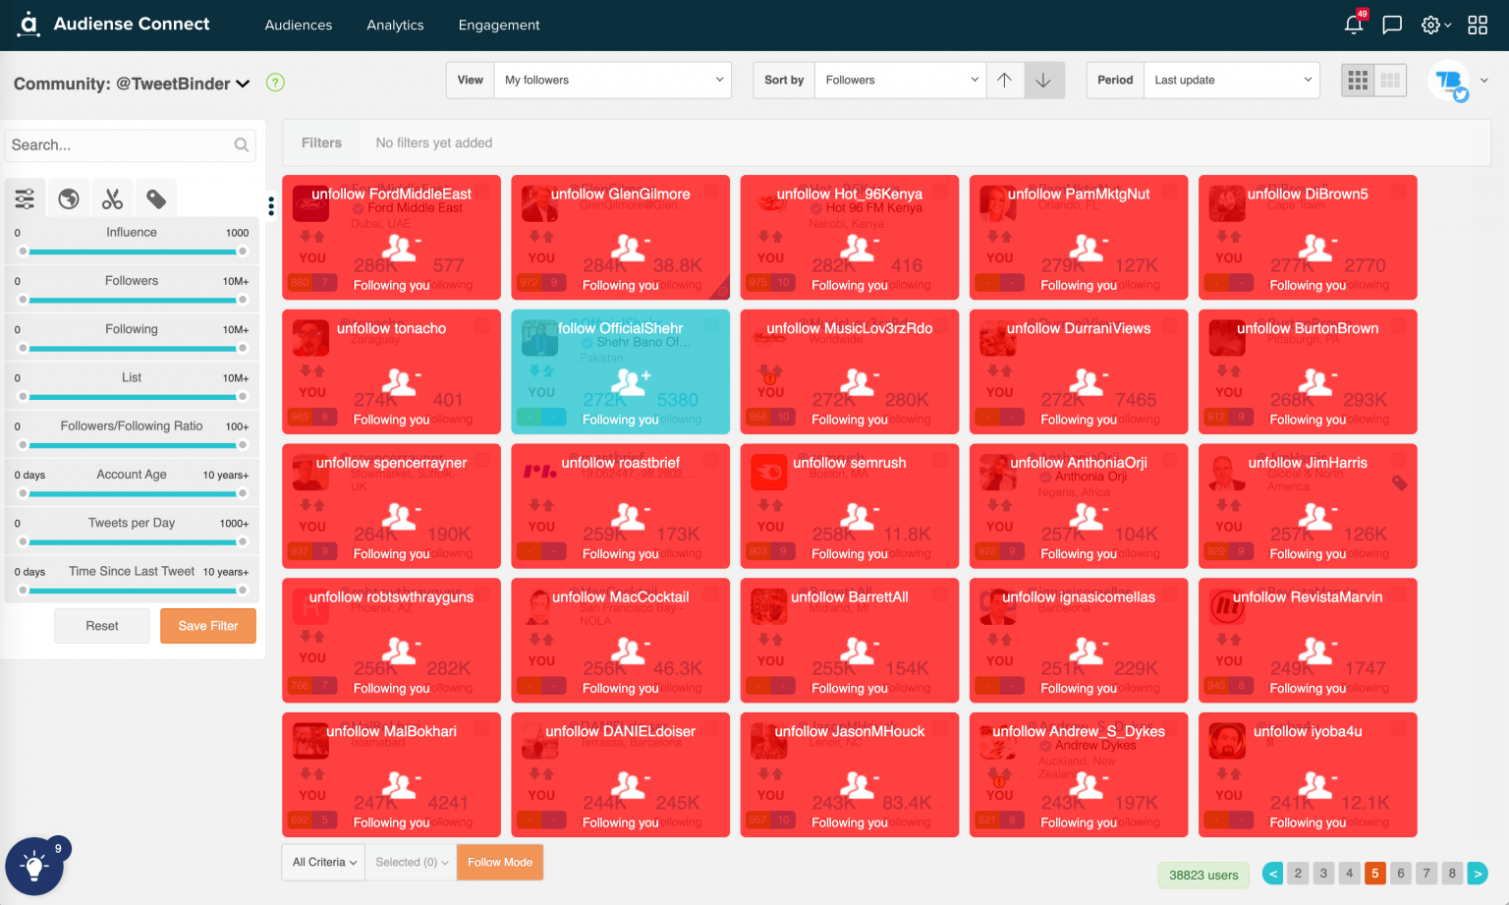Open the Engagement menu
The width and height of the screenshot is (1509, 905).
click(499, 26)
